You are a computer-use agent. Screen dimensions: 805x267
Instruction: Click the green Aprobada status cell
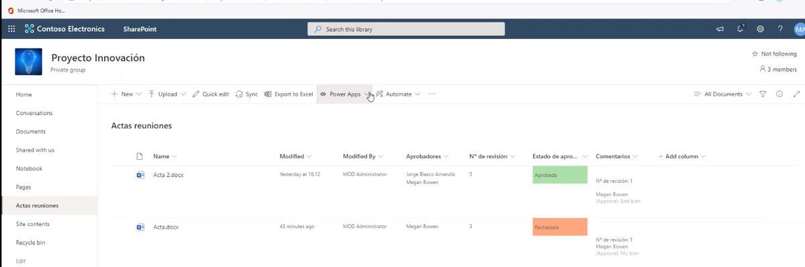559,175
